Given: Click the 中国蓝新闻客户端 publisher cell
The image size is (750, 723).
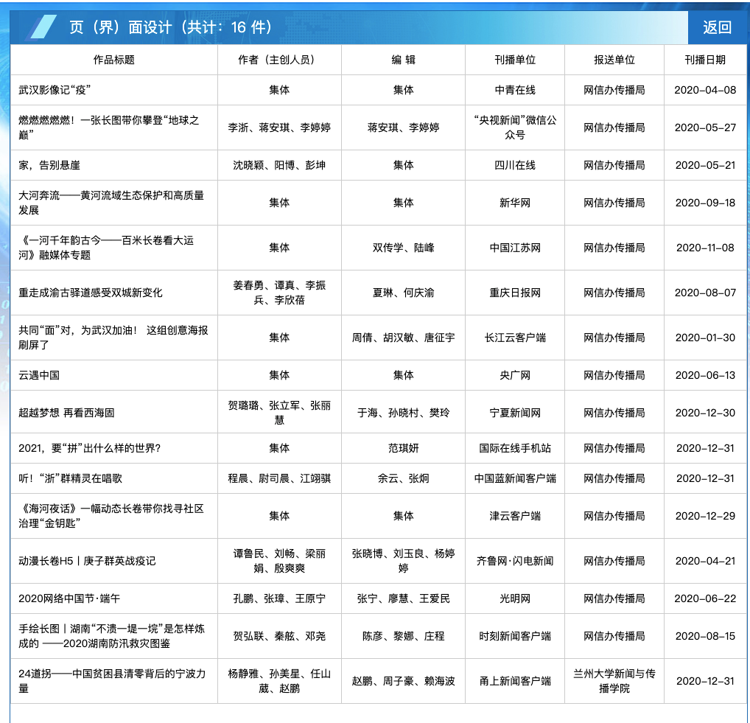Looking at the screenshot, I should click(515, 478).
